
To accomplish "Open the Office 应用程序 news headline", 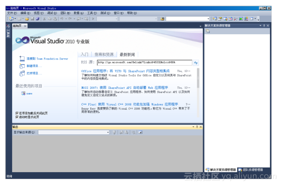I will point(125,71).
